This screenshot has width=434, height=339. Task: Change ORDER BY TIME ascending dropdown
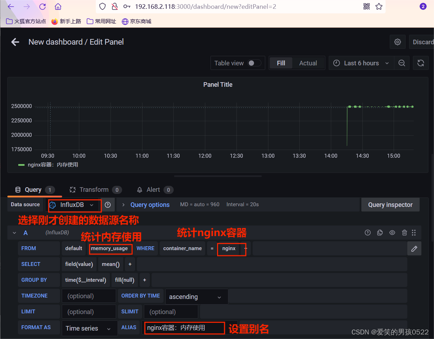click(x=196, y=296)
